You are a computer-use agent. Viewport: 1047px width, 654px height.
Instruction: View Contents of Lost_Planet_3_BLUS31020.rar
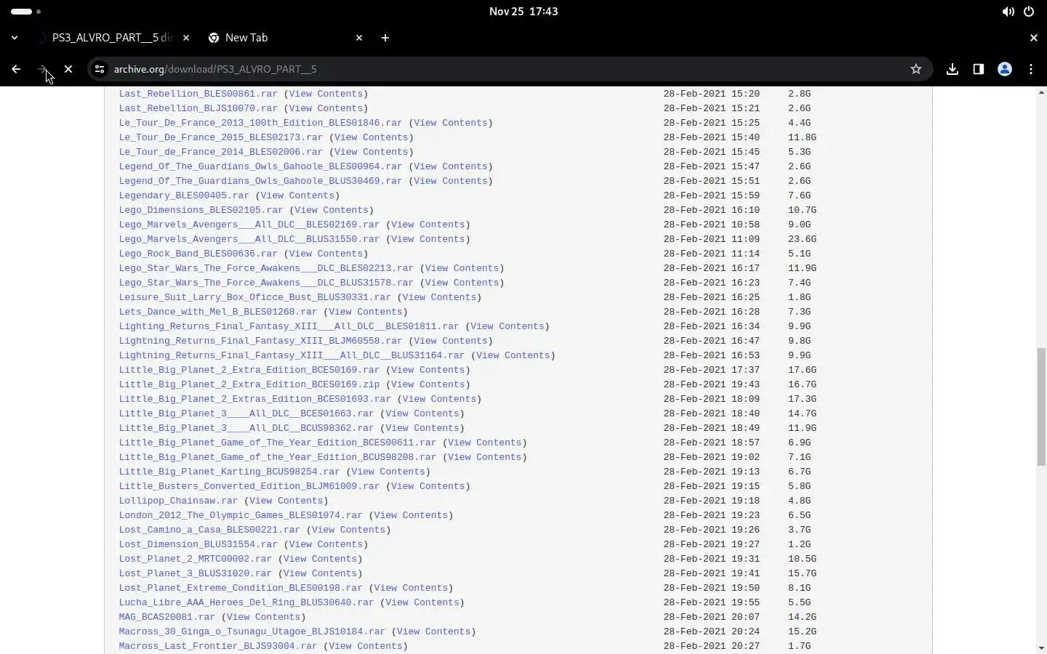(x=320, y=573)
